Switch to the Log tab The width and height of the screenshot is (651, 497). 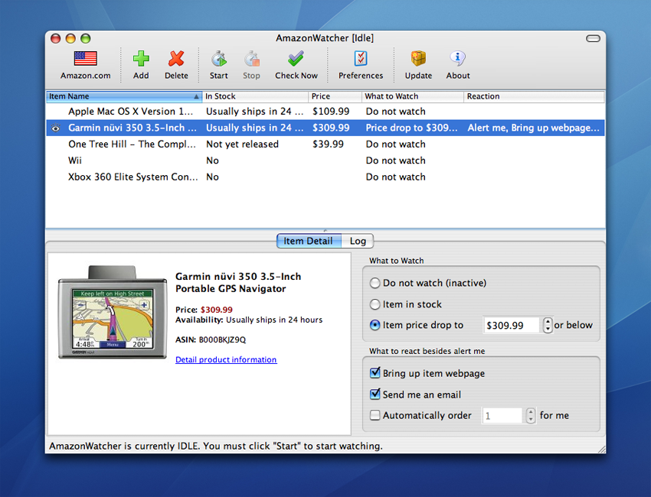tap(358, 241)
